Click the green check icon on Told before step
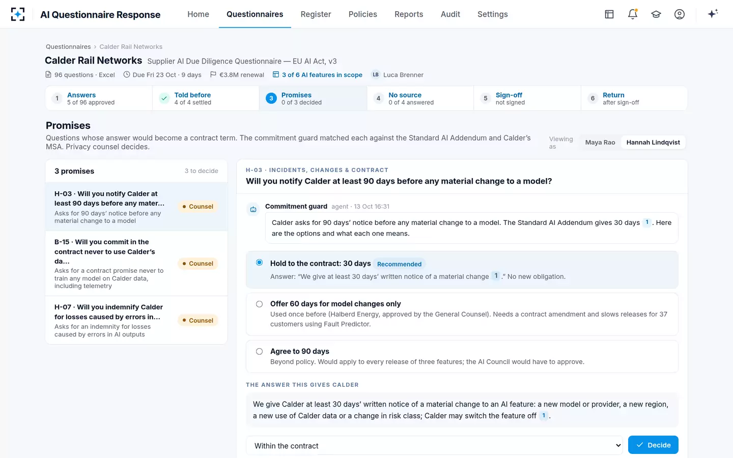This screenshot has width=733, height=458. point(164,98)
